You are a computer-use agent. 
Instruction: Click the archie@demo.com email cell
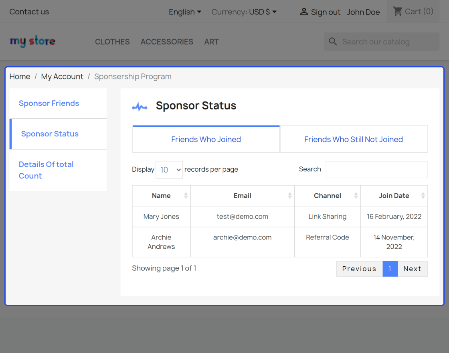[x=242, y=242]
